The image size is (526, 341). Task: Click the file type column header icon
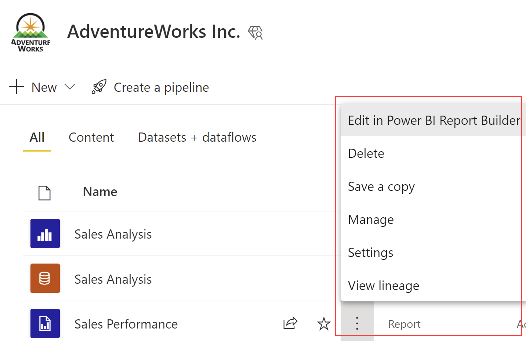(x=44, y=193)
